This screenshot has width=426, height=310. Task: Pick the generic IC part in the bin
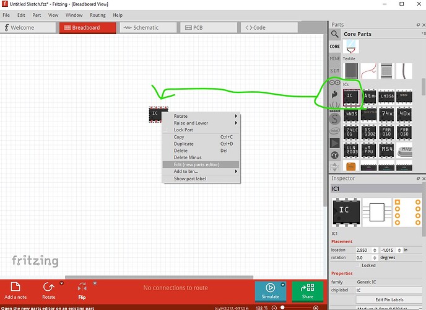(x=351, y=97)
